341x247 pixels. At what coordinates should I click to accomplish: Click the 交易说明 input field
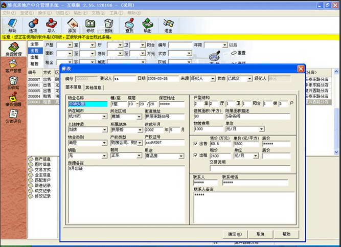(x=250, y=168)
